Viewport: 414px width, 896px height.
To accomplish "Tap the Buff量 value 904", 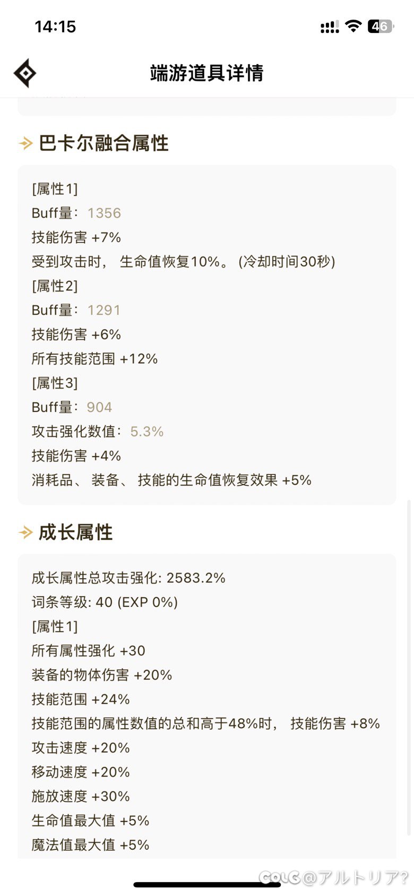I will tap(99, 407).
